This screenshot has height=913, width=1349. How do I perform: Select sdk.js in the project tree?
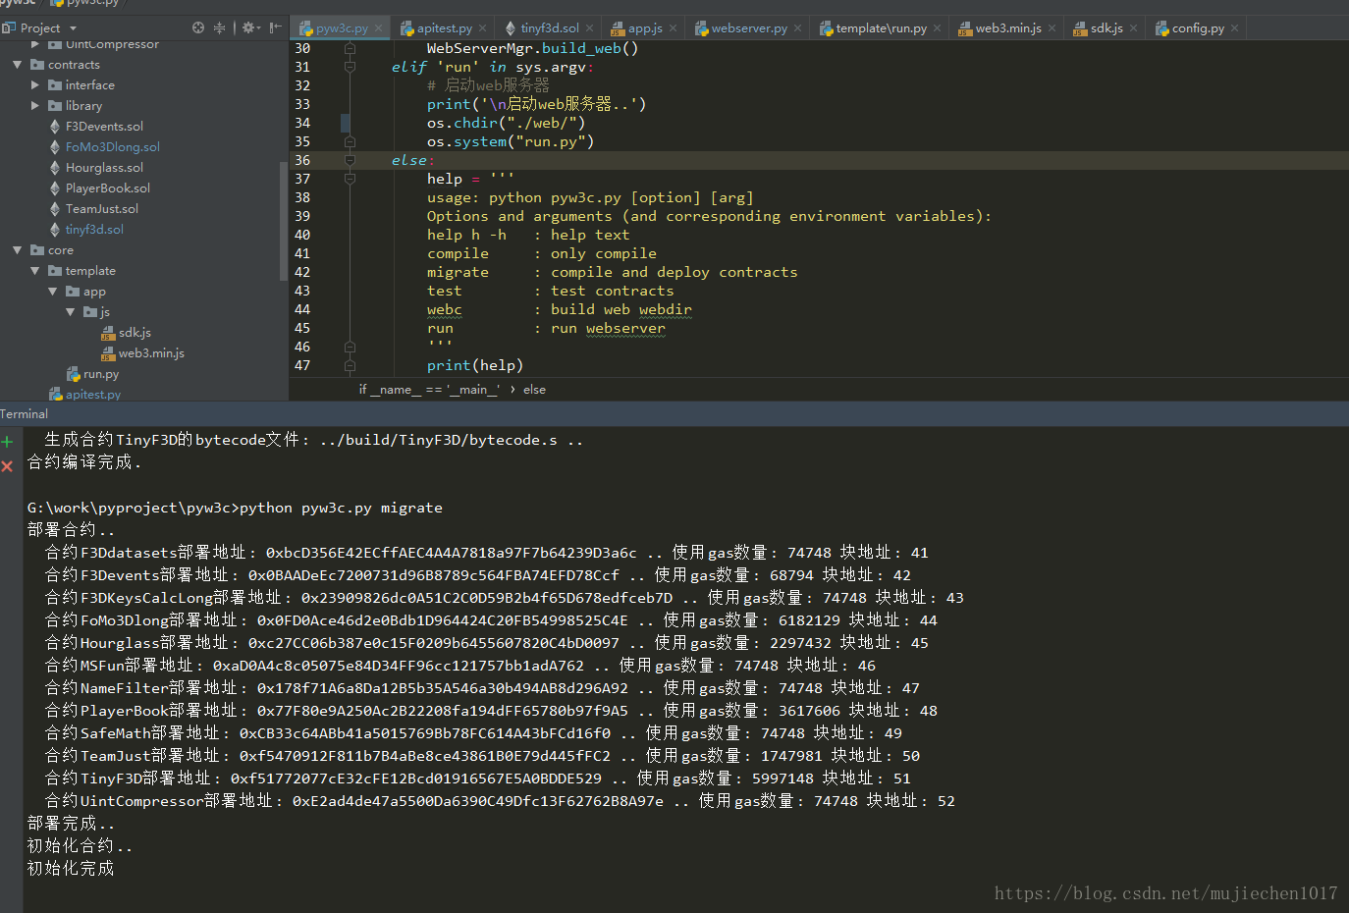[135, 333]
